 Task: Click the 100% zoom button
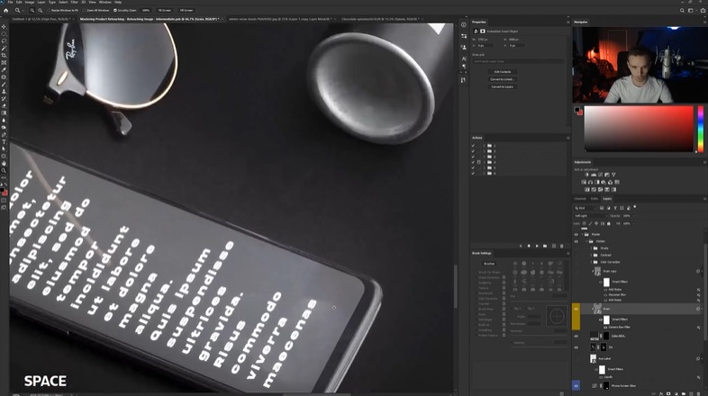coord(145,10)
